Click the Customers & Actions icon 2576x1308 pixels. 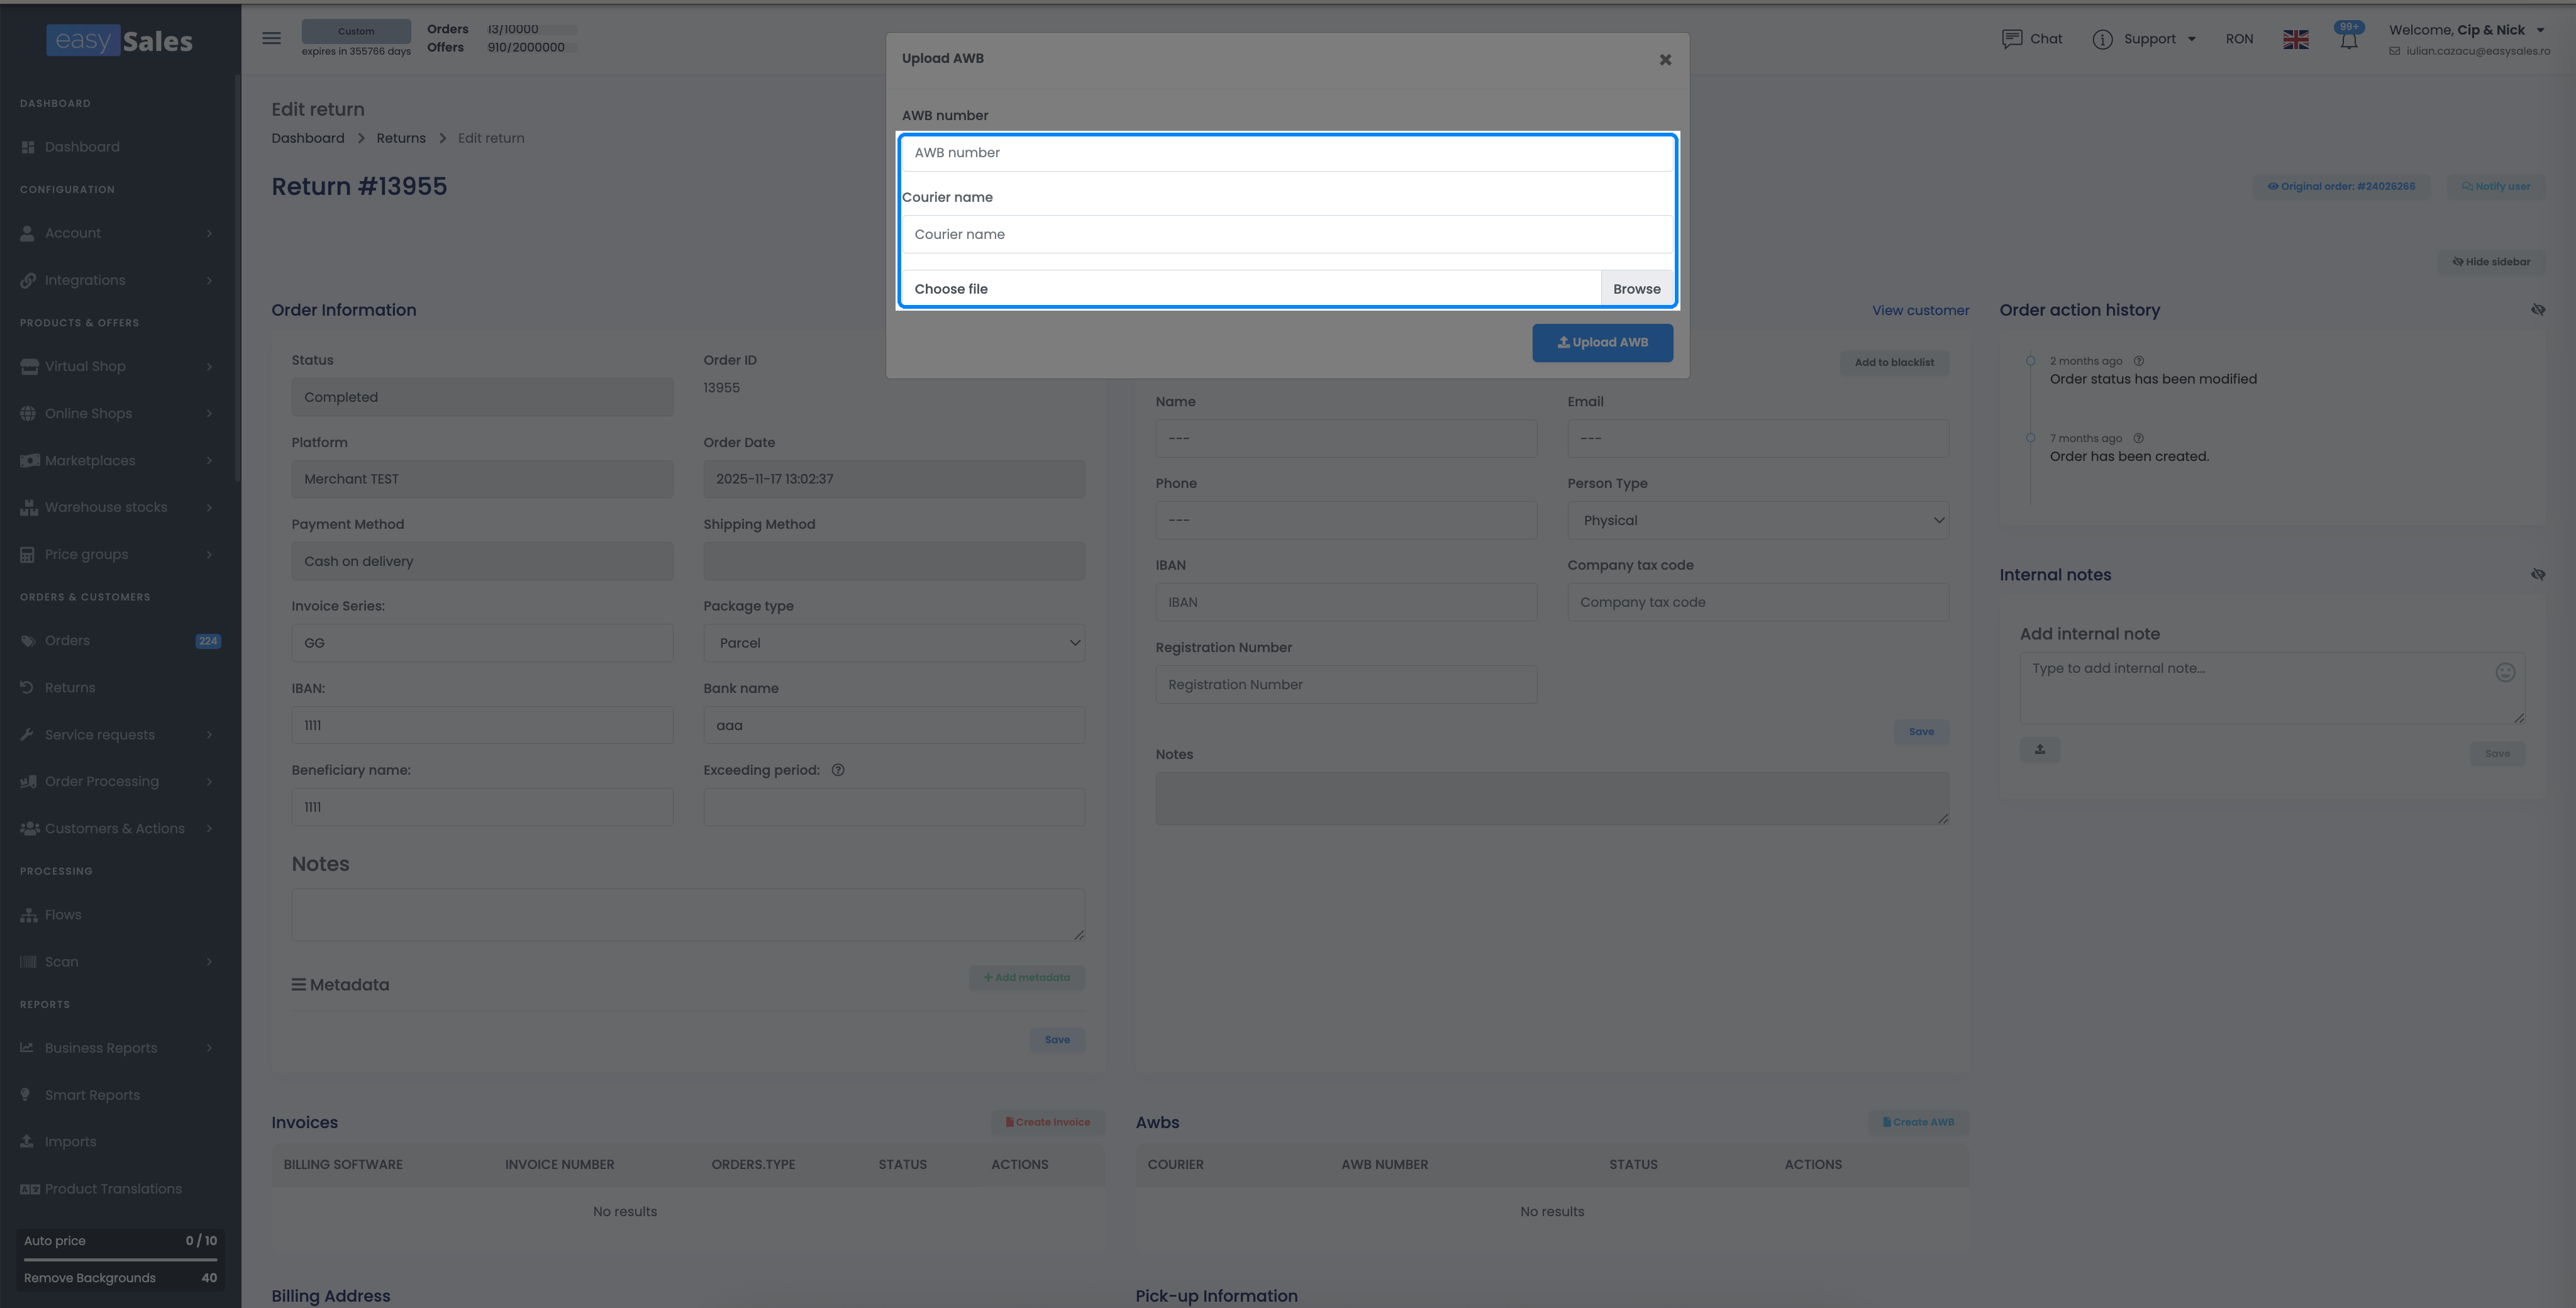[x=29, y=828]
